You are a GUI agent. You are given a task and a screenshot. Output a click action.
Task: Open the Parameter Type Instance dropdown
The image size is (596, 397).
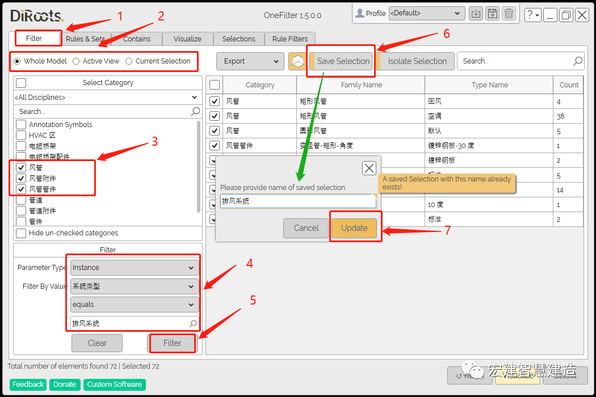click(134, 268)
